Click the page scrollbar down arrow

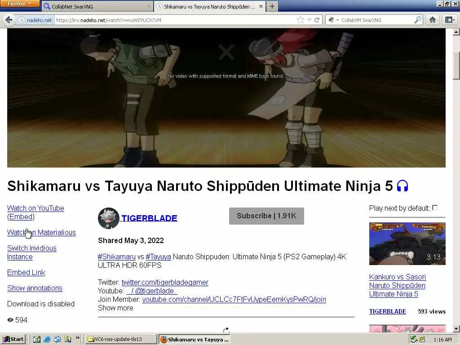tap(456, 328)
